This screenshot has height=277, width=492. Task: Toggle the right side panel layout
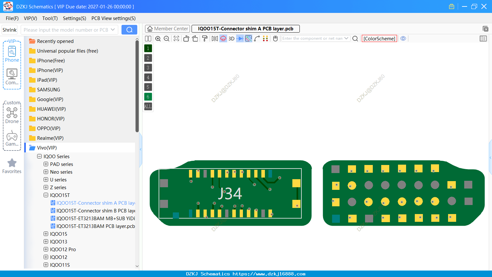click(x=483, y=38)
